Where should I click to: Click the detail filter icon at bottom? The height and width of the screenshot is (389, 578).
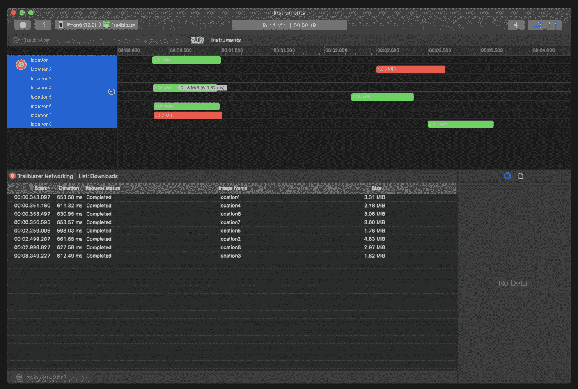tap(19, 377)
